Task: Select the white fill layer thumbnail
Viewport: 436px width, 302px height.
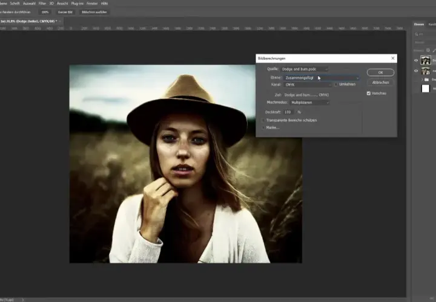Action: point(426,88)
